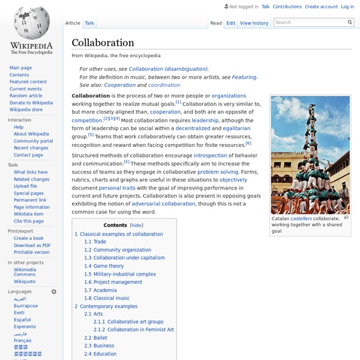
Task: Click Donate to Wikipedia
Action: (31, 103)
